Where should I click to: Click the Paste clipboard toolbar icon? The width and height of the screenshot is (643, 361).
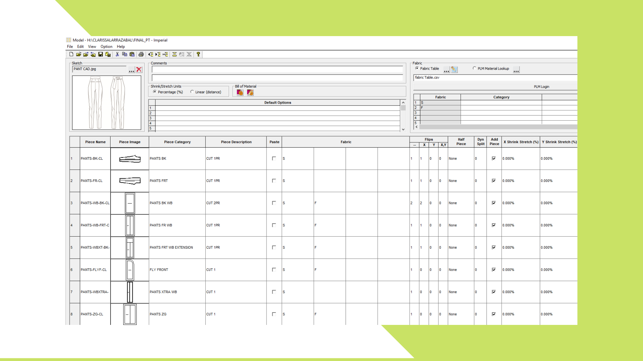(x=132, y=54)
